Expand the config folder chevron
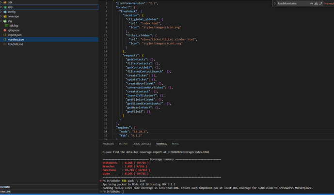 pos(1,12)
